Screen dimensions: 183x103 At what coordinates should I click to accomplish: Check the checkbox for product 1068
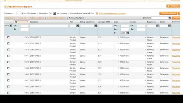click(8, 74)
